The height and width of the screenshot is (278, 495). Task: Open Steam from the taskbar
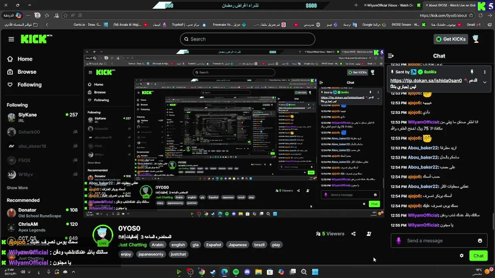(x=213, y=272)
